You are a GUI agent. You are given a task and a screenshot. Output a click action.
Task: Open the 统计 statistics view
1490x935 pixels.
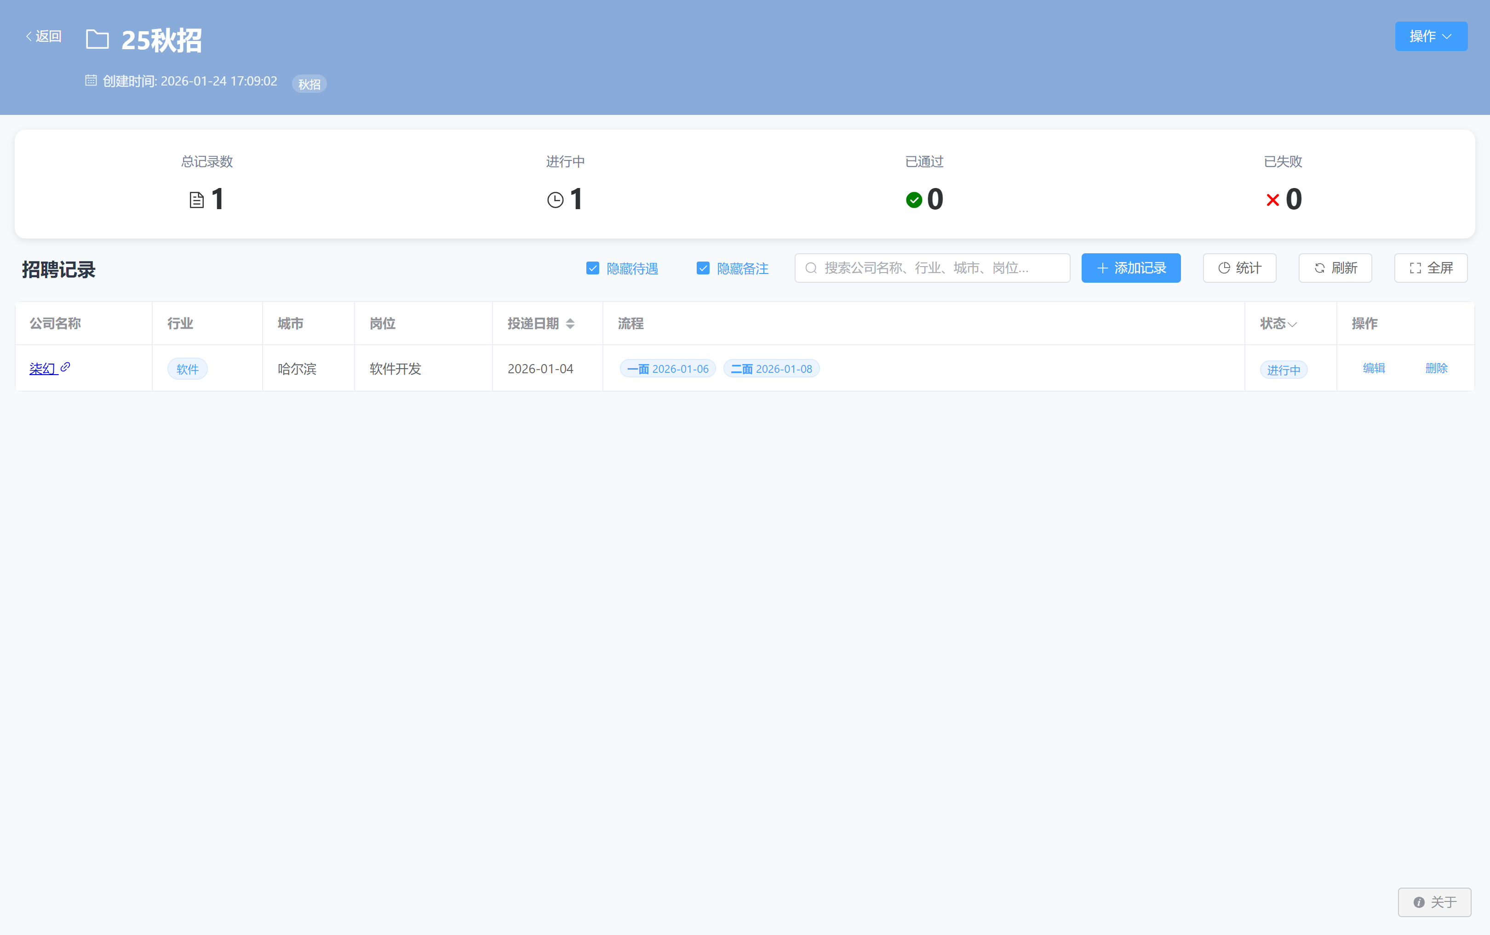1239,268
